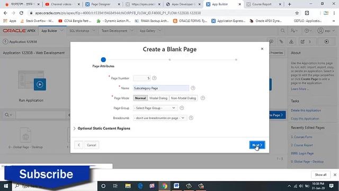
Task: Open Stack Overflow bookmark
Action: [x=37, y=21]
